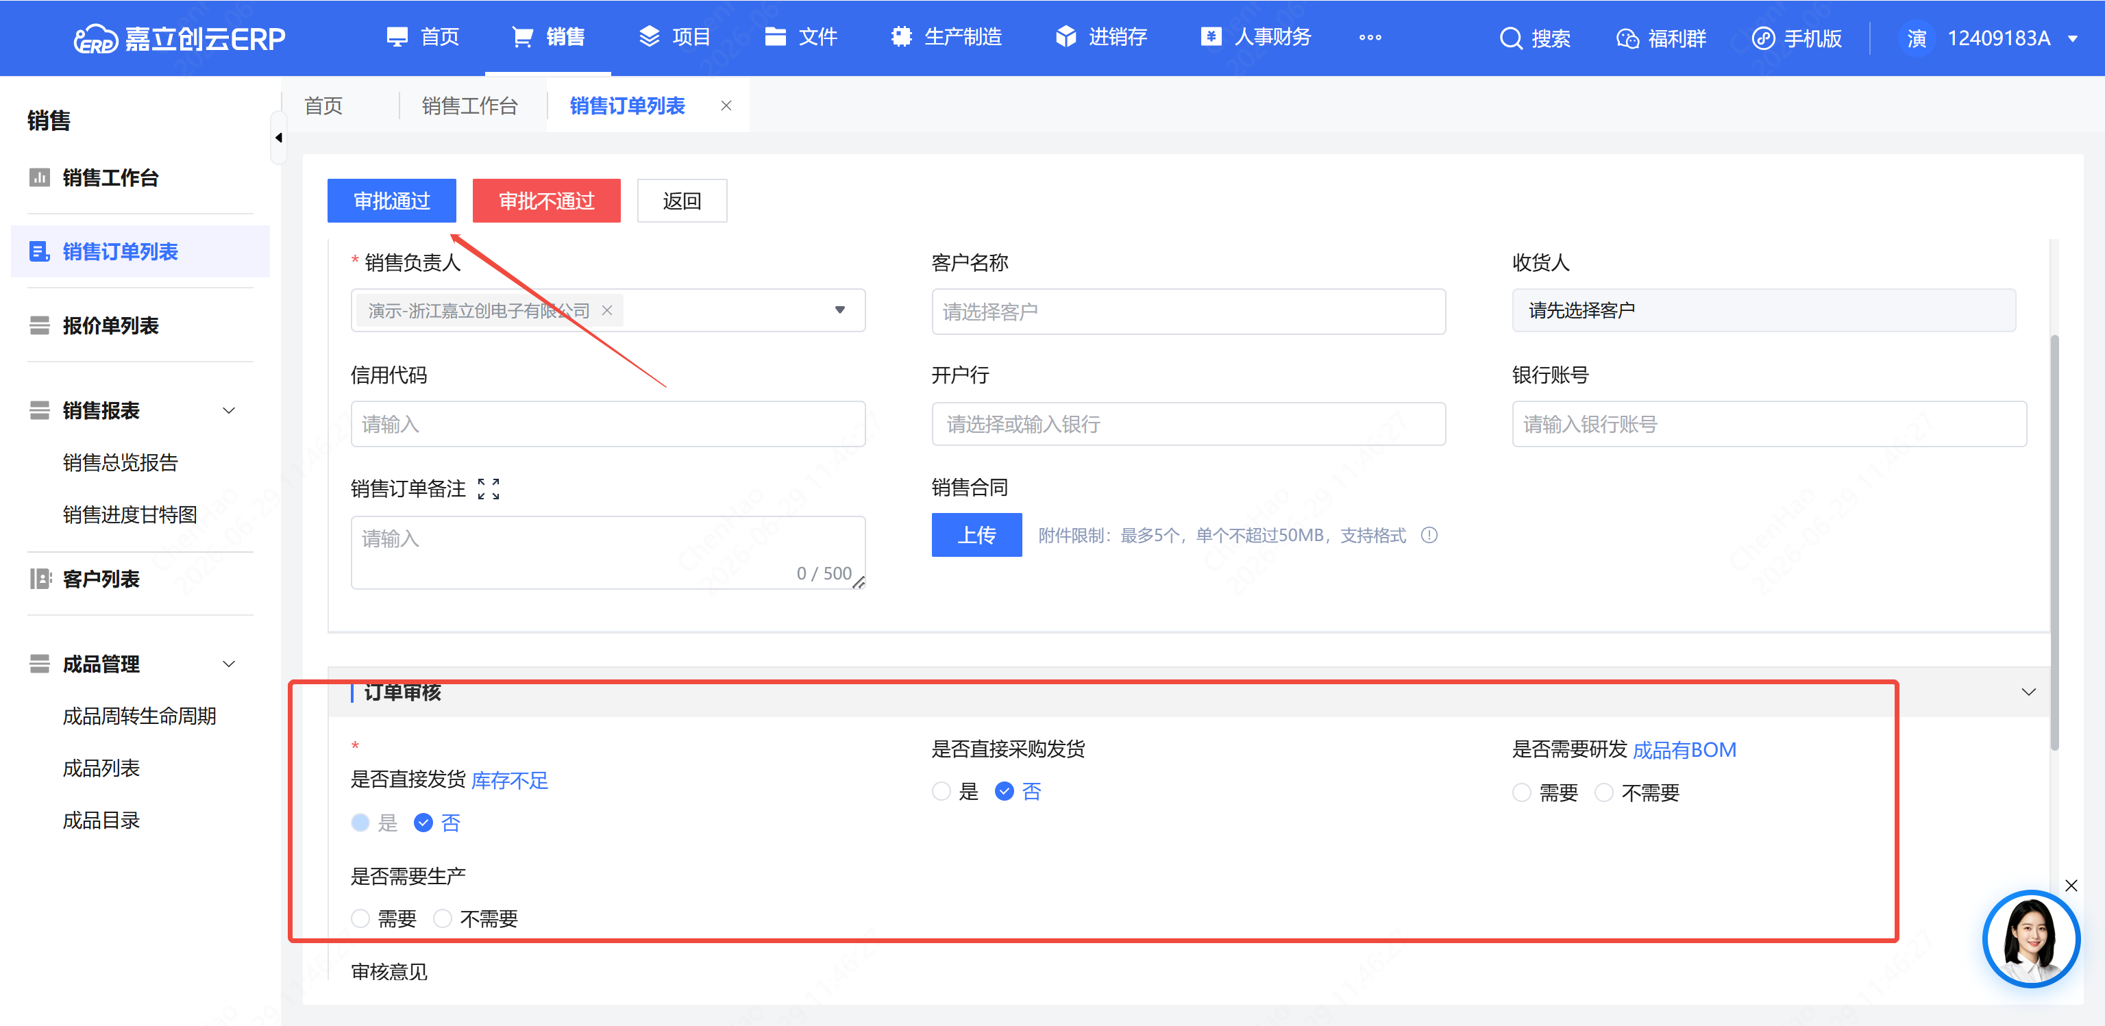This screenshot has height=1026, width=2105.
Task: Click the 上传 contract button
Action: [976, 535]
